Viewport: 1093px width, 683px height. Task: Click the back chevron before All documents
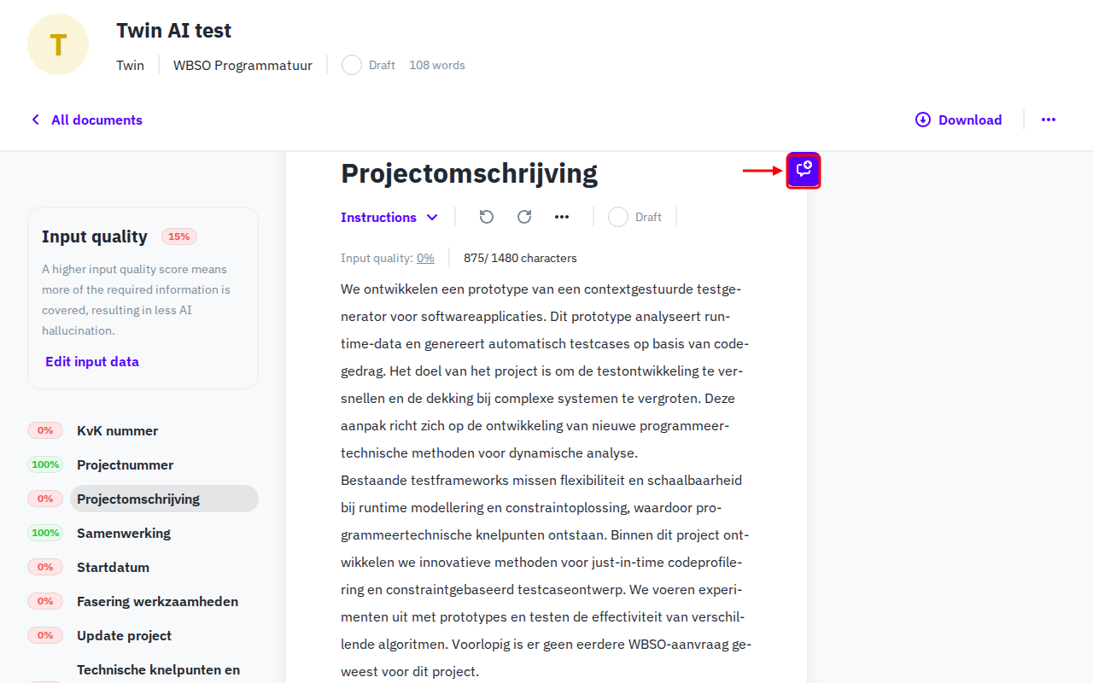(35, 120)
